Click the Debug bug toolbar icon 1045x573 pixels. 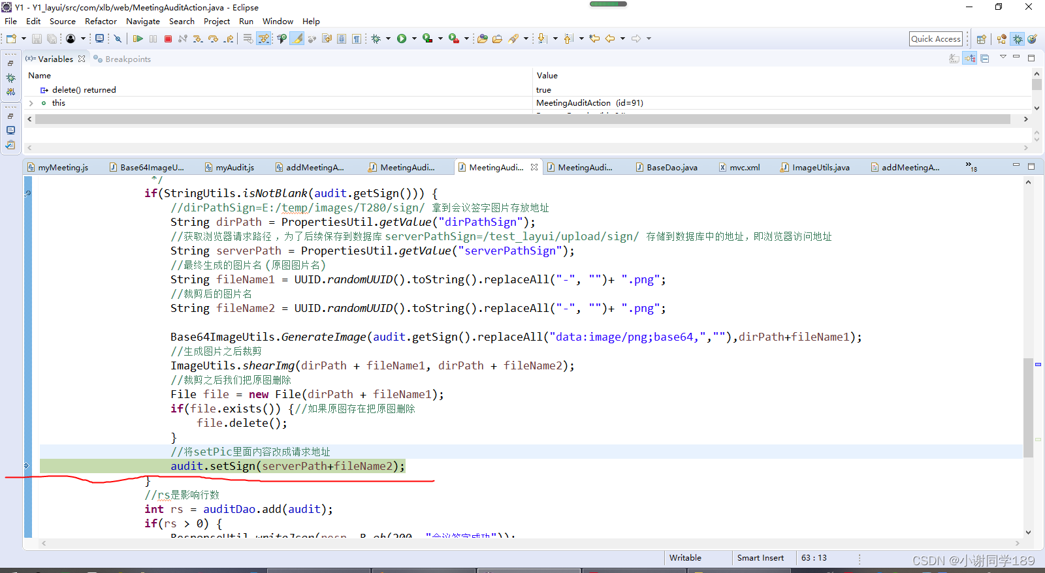tap(376, 39)
